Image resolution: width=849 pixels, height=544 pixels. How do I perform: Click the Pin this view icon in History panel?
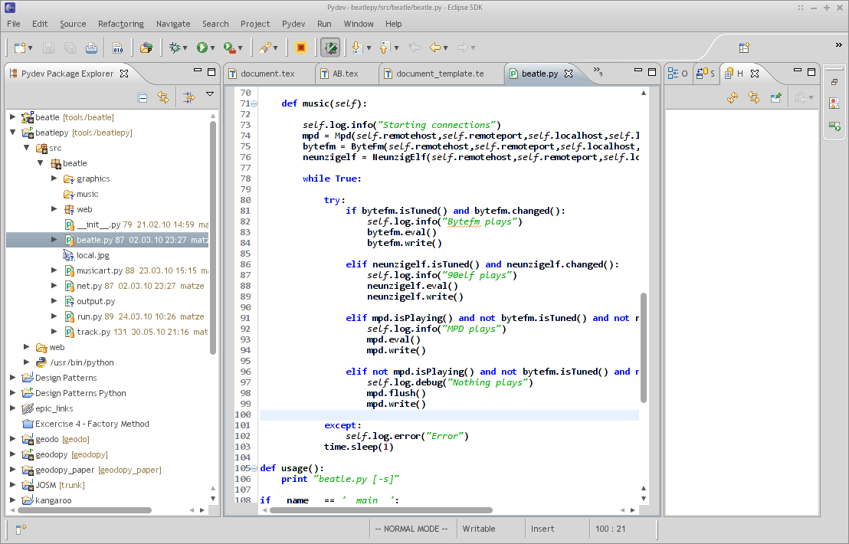tap(775, 97)
